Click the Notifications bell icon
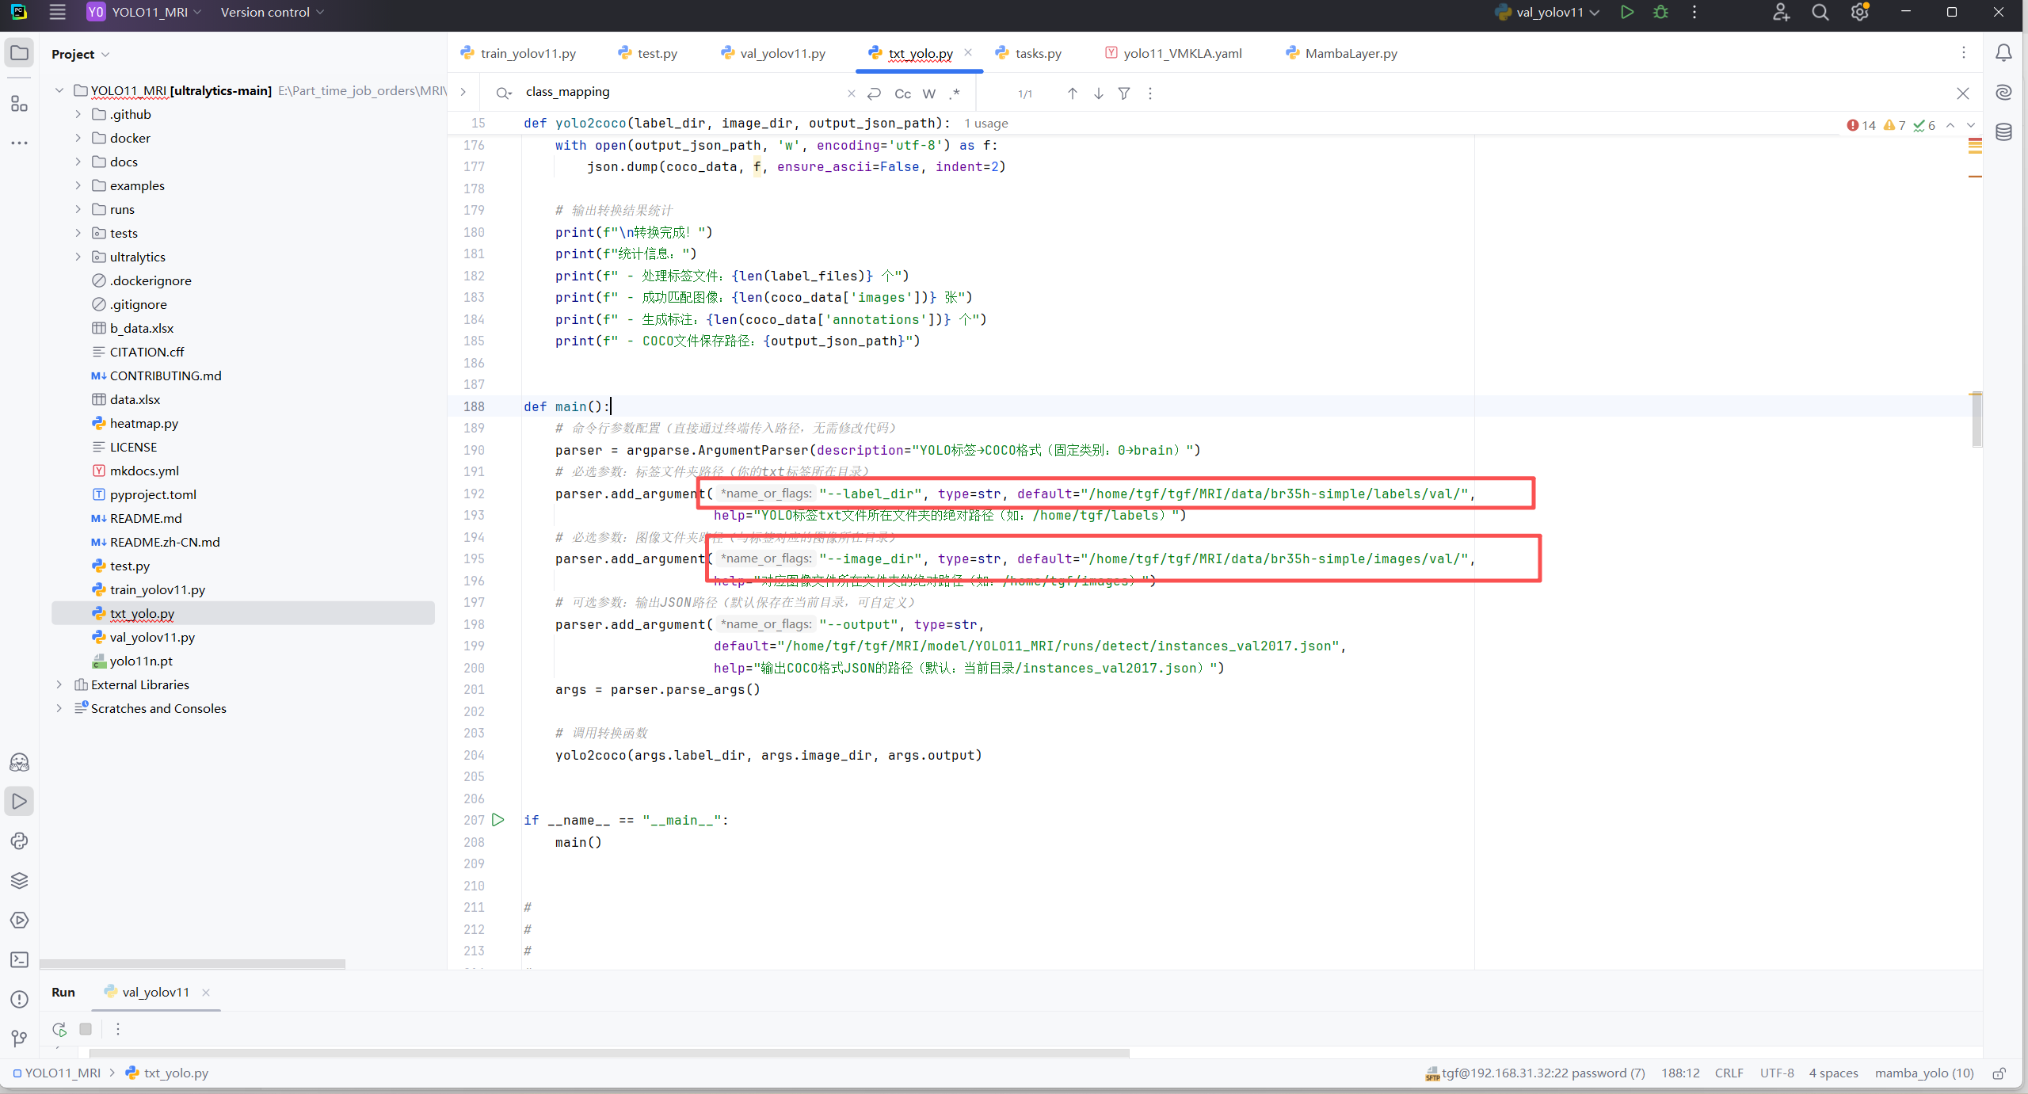The image size is (2028, 1094). coord(2003,53)
